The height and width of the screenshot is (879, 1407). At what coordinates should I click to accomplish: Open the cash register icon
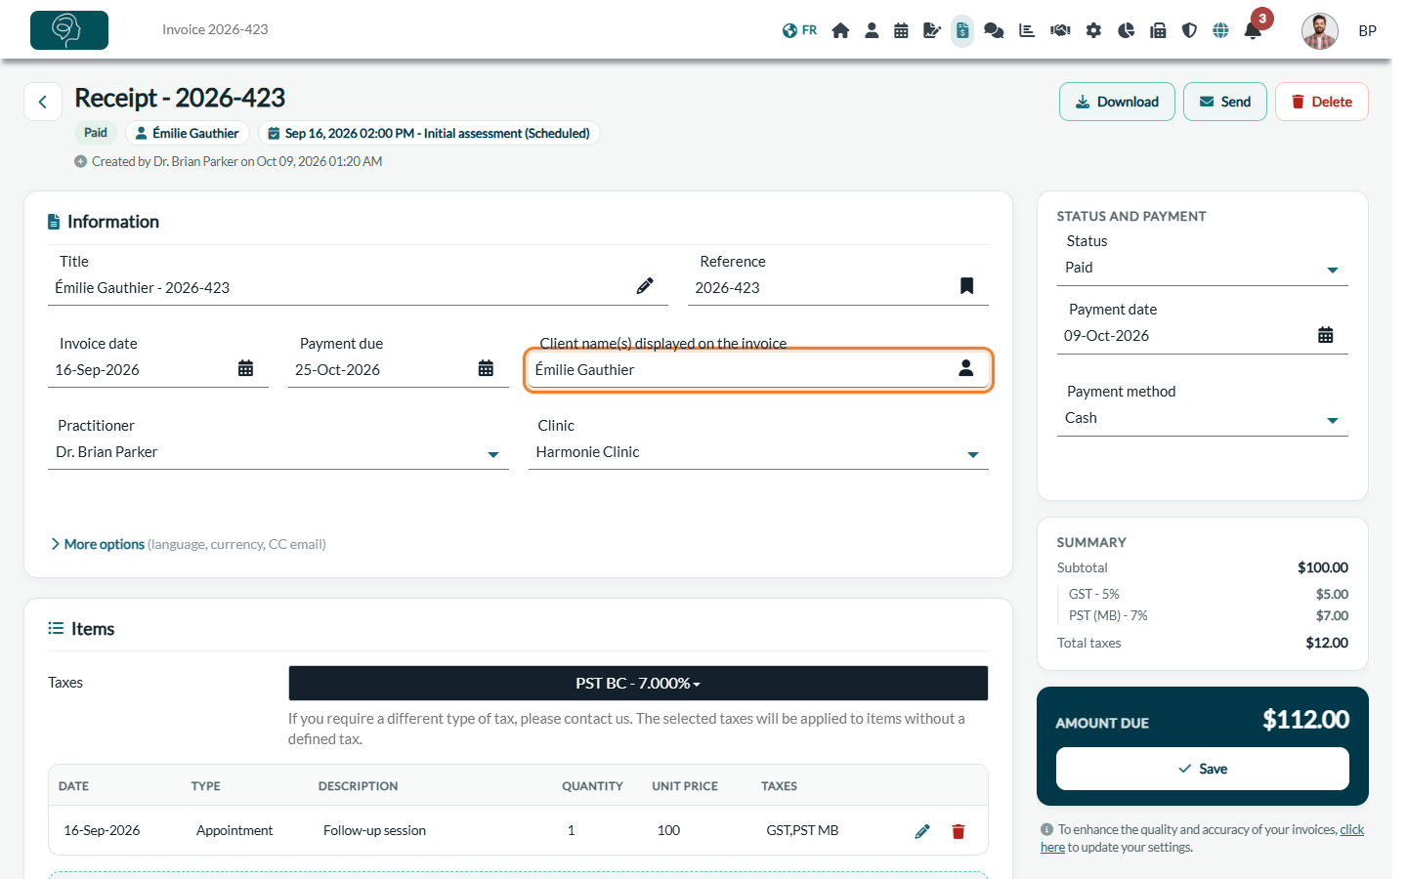coord(1158,30)
